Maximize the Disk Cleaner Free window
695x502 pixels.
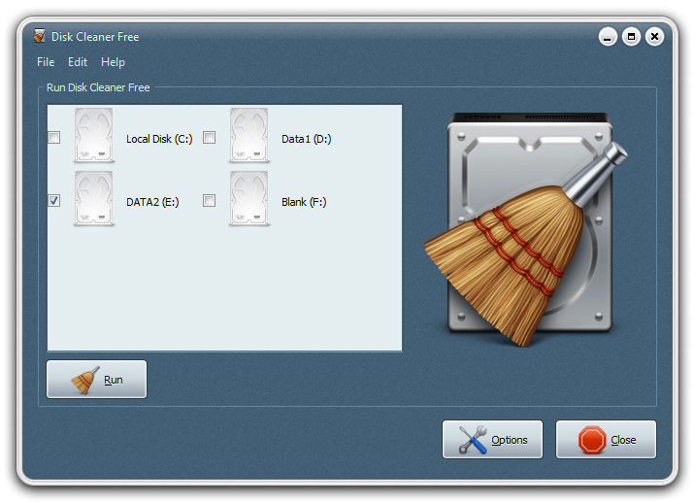pos(631,37)
